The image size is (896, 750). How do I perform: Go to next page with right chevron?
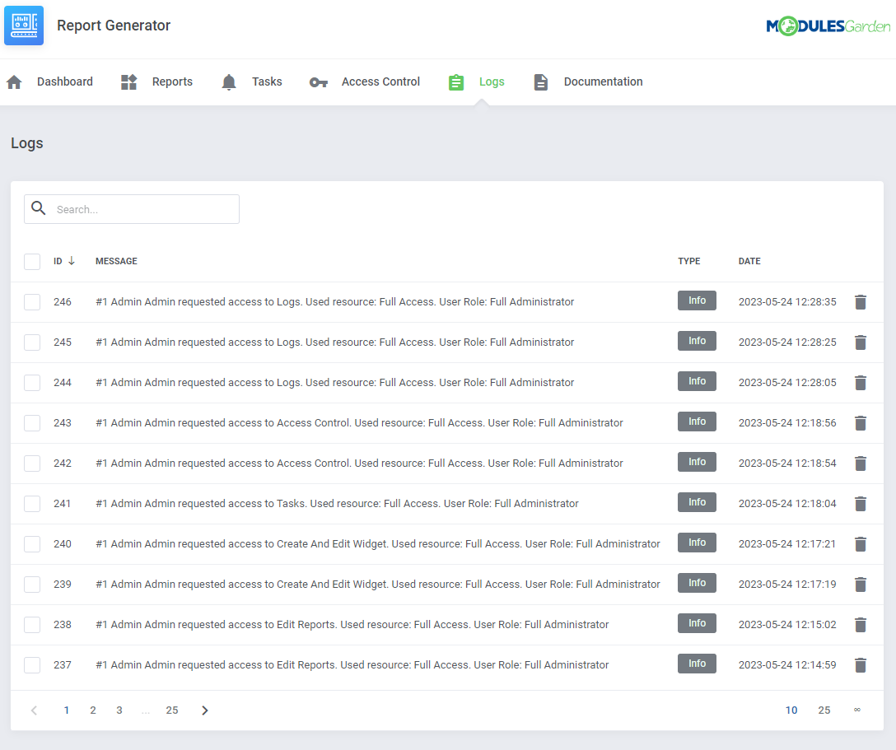click(204, 710)
